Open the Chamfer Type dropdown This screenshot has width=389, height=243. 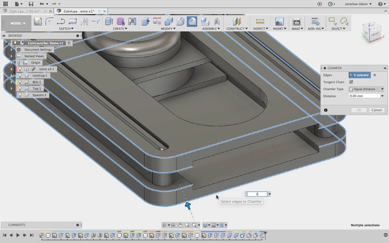coord(366,89)
